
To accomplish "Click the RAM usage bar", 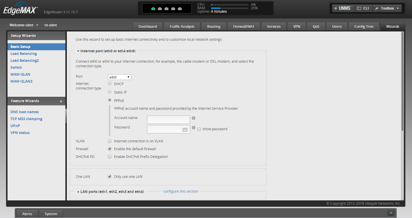I will coord(230,8).
